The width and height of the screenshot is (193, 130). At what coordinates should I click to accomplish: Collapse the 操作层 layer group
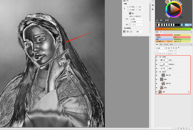[159, 72]
